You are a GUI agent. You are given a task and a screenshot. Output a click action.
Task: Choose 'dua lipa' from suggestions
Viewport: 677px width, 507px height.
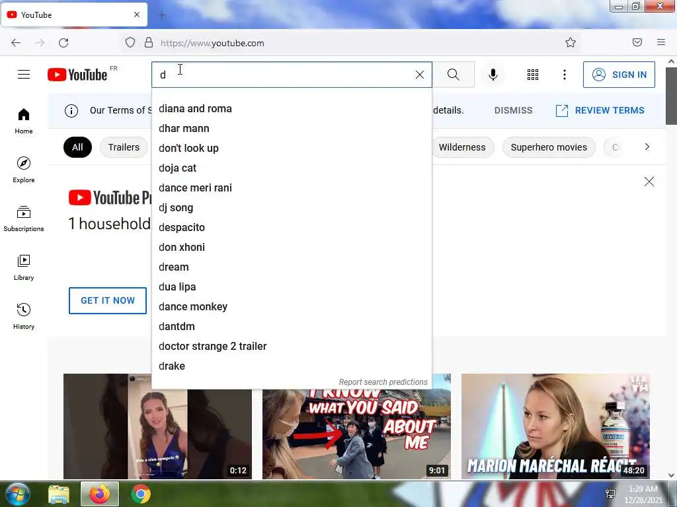[x=292, y=287]
